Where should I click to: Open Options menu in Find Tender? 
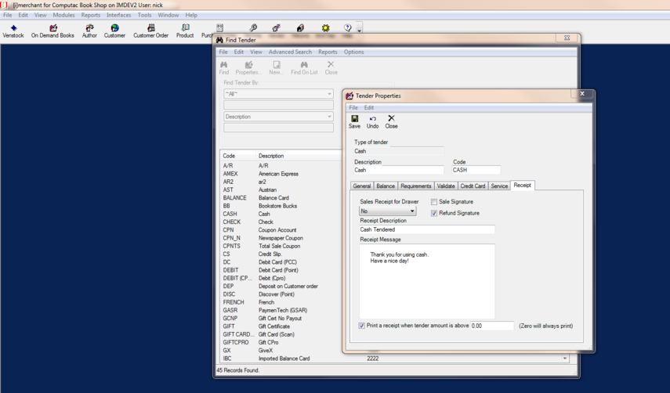[x=353, y=52]
